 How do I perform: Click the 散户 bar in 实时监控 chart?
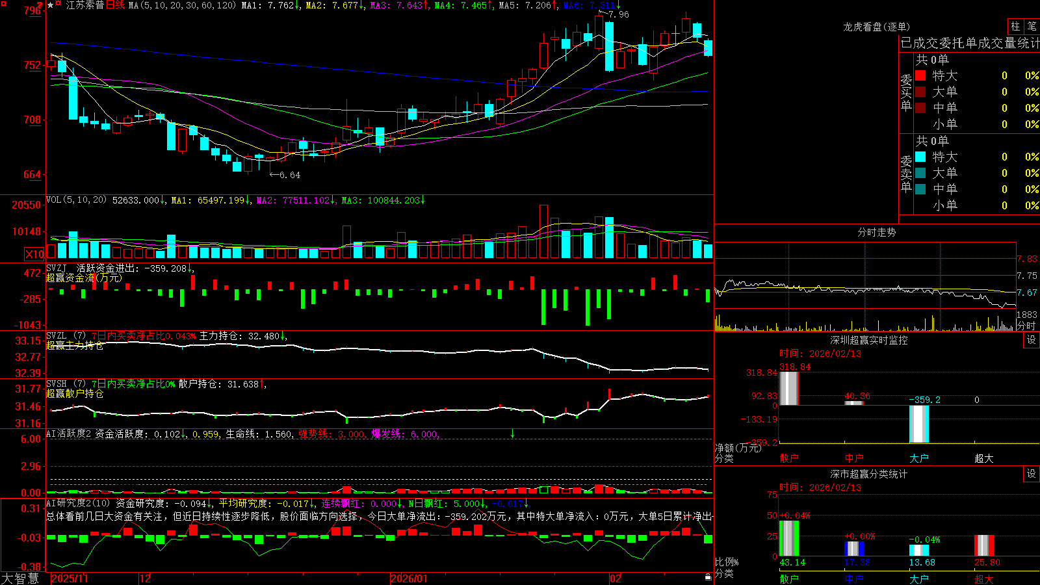click(x=788, y=388)
